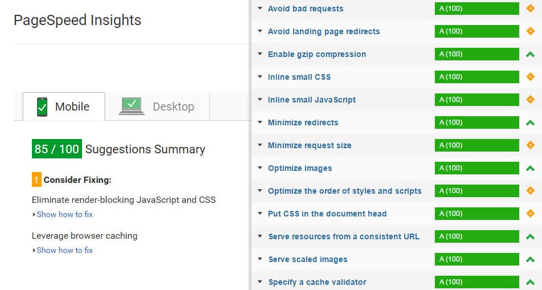Click the green up-arrow icon for Enable gzip compression
Screen dimensions: 542x290
530,54
